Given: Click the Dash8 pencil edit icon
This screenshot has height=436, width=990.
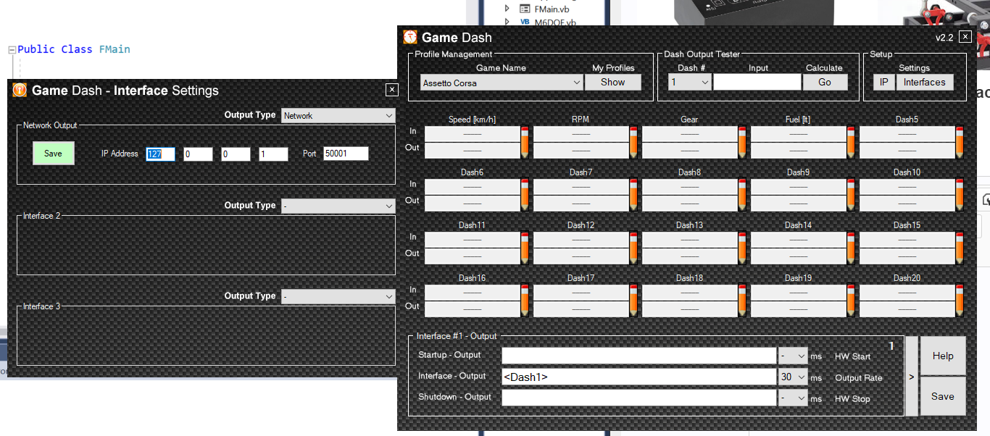Looking at the screenshot, I should [x=743, y=195].
